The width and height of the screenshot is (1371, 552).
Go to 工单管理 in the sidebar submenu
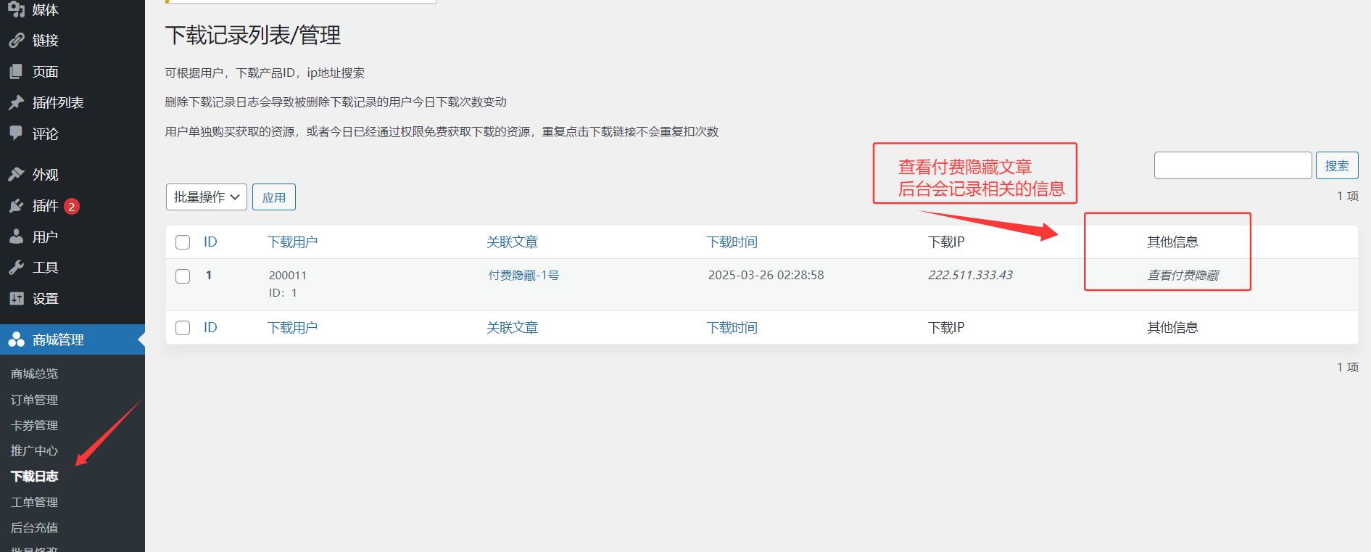pos(34,502)
